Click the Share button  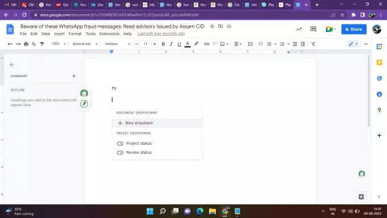pos(354,29)
